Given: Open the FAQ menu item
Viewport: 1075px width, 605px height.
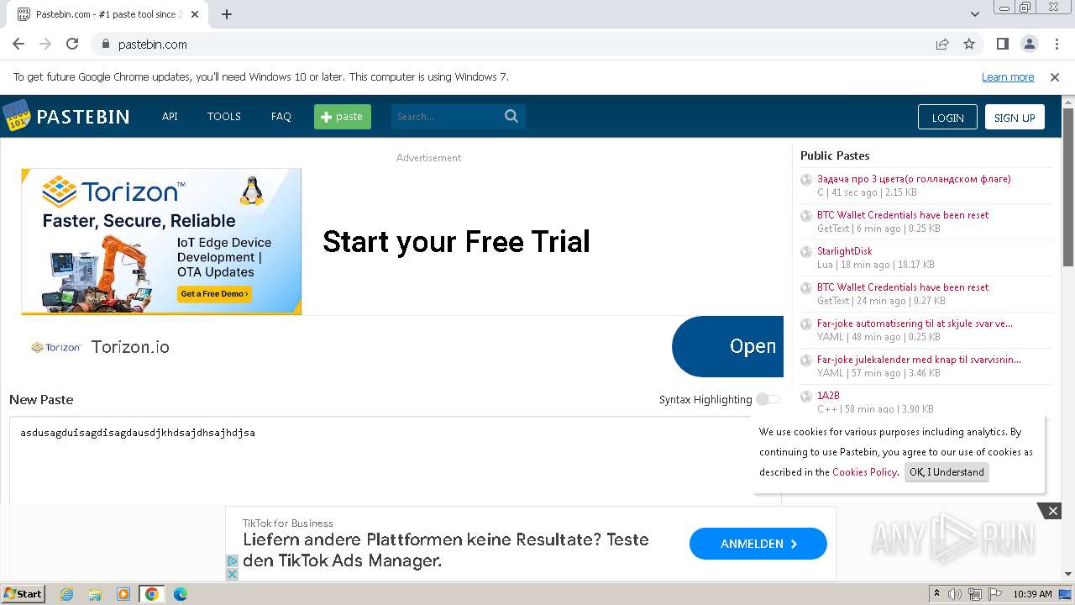Looking at the screenshot, I should point(281,116).
